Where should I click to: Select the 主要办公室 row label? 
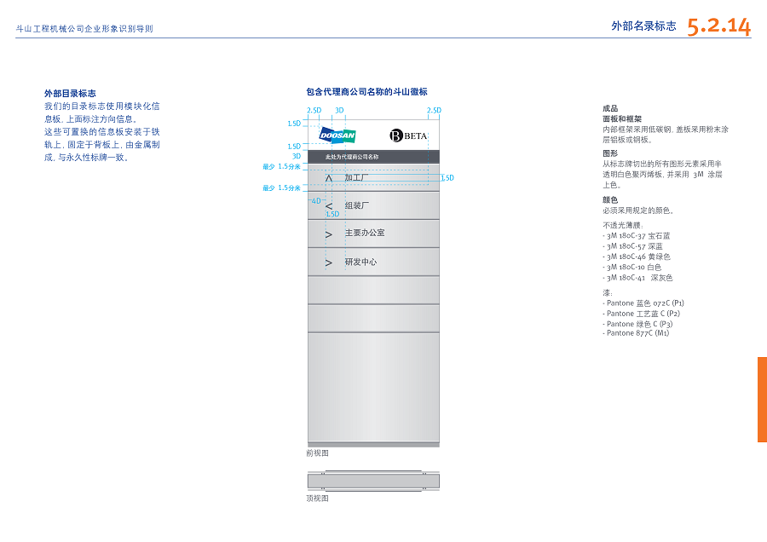[365, 233]
